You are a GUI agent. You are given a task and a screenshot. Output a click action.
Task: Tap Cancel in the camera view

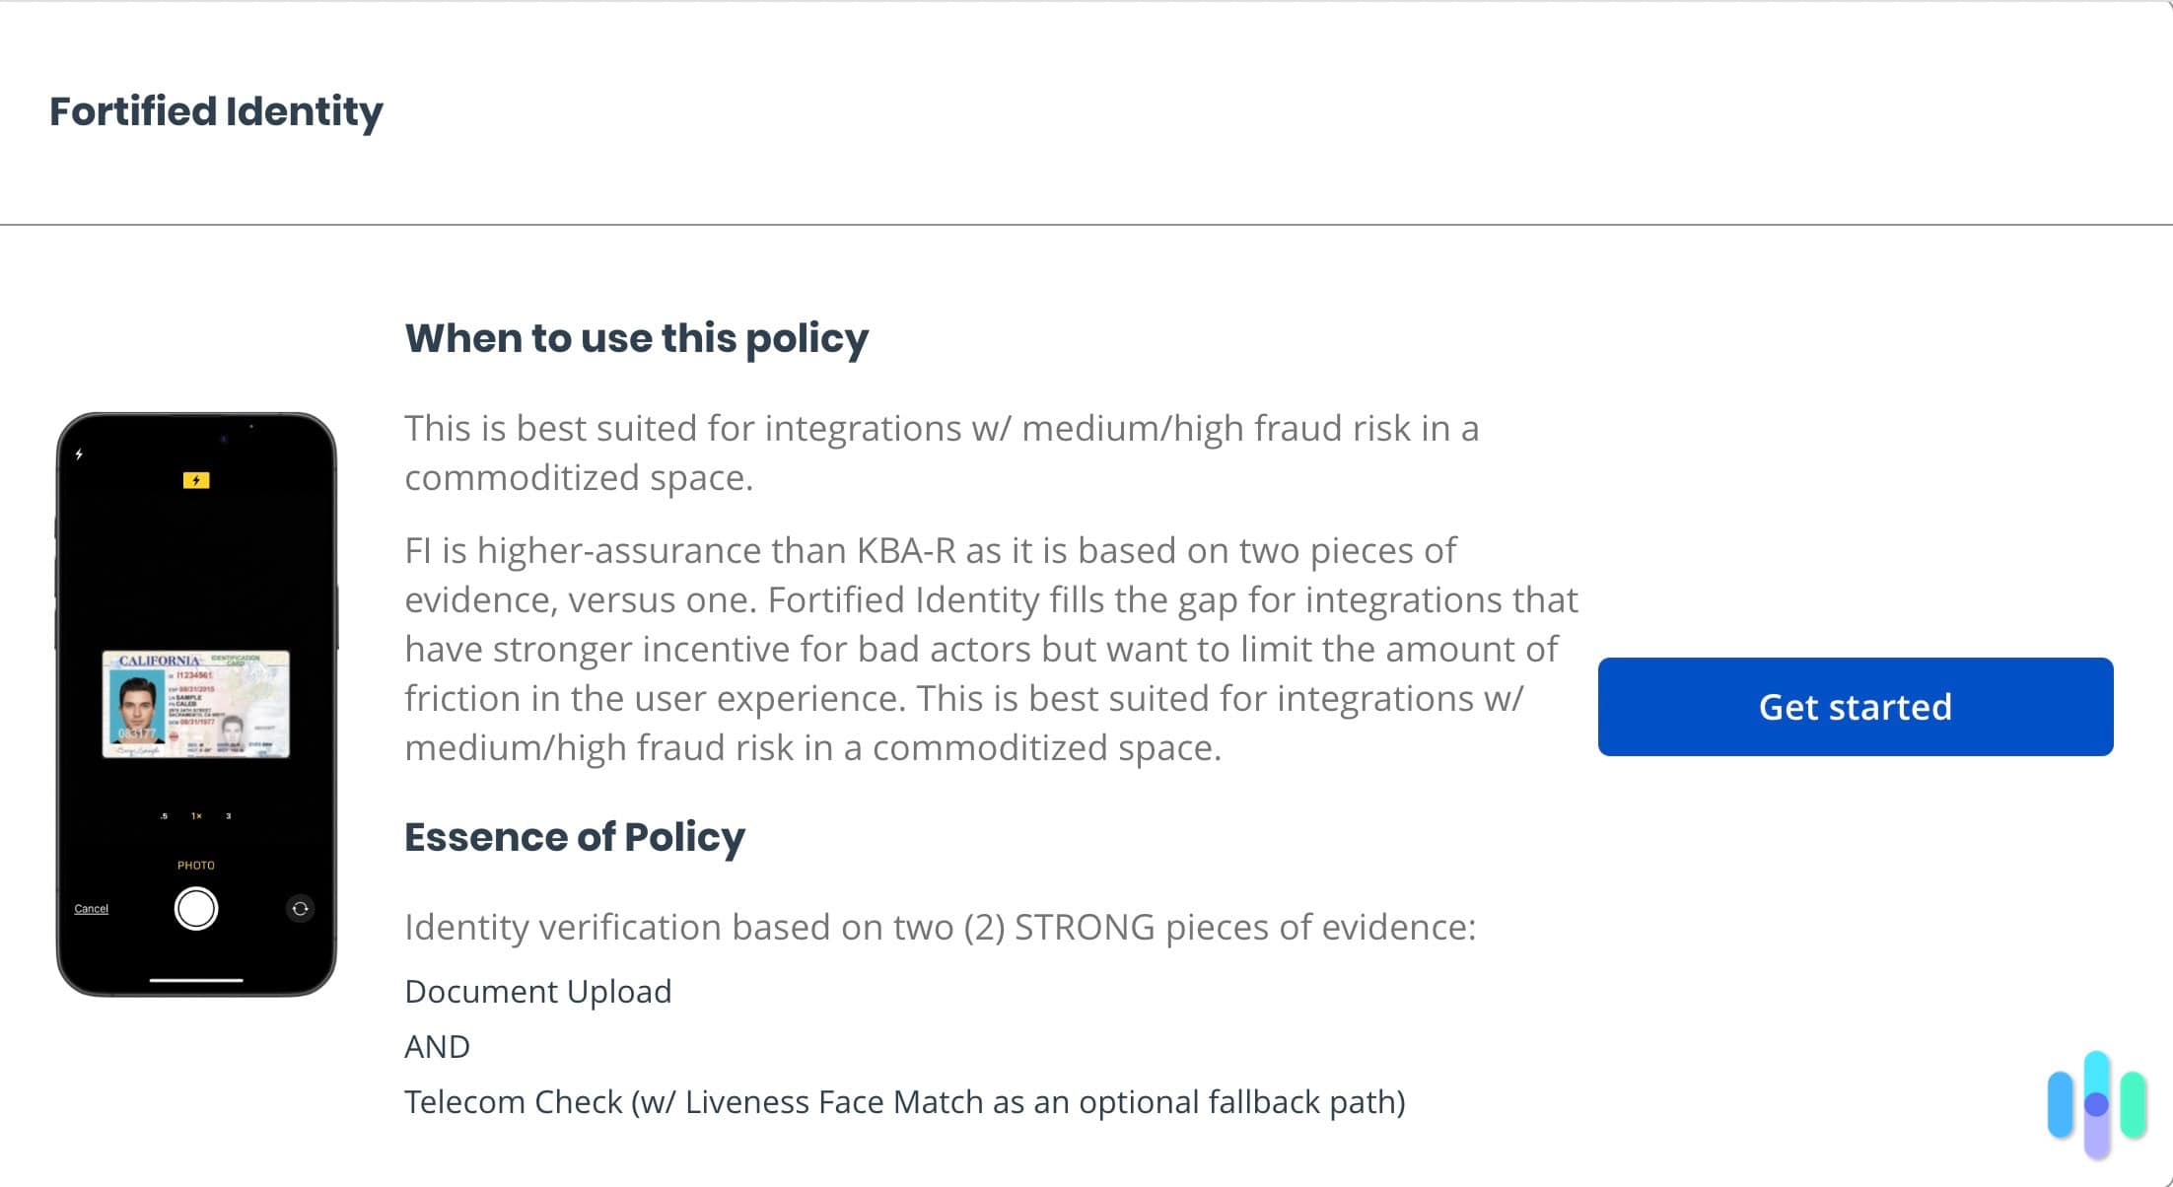point(90,907)
